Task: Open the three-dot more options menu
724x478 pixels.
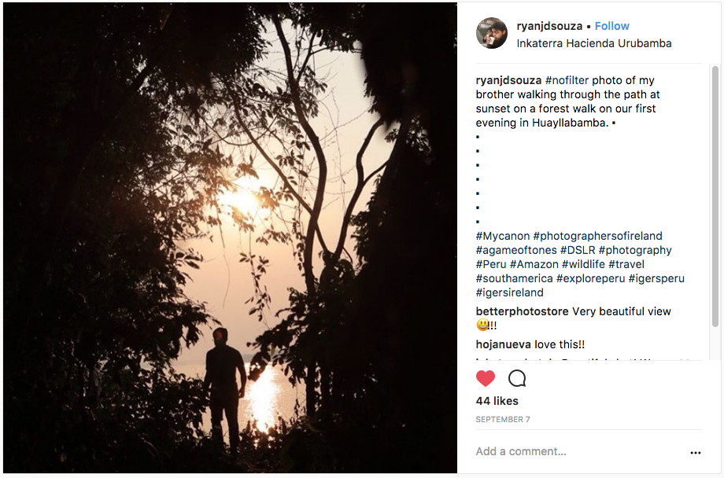Action: click(695, 452)
